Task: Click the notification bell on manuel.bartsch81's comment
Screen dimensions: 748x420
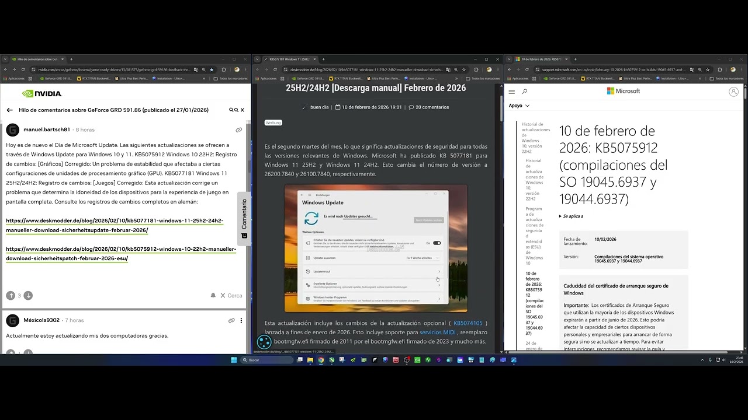Action: click(x=213, y=296)
